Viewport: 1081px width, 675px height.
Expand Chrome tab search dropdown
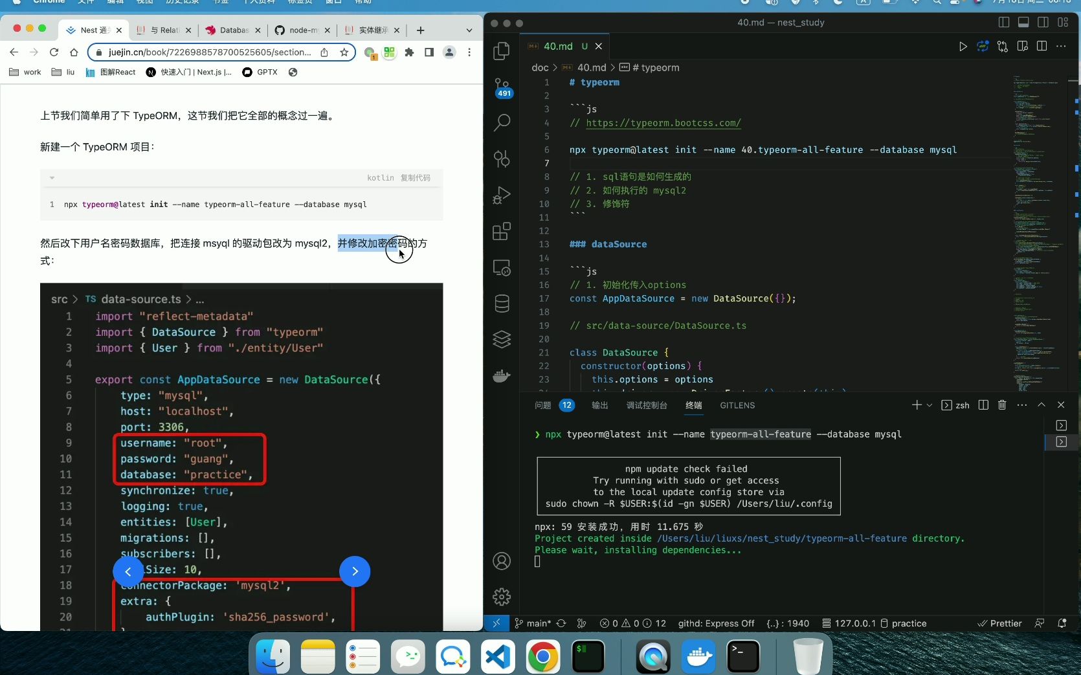(469, 30)
